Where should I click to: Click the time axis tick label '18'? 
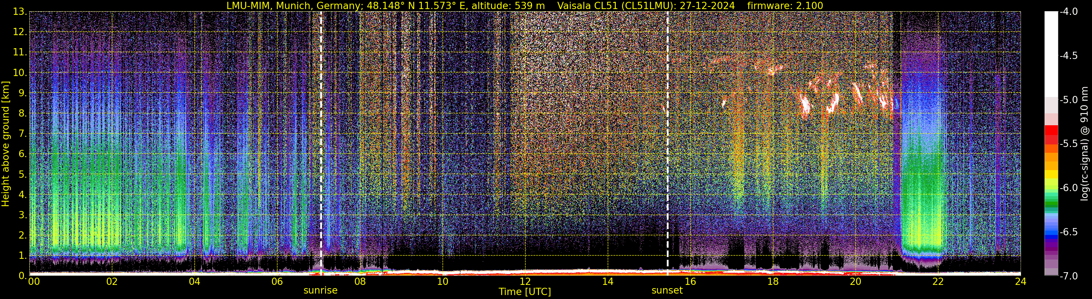(773, 282)
